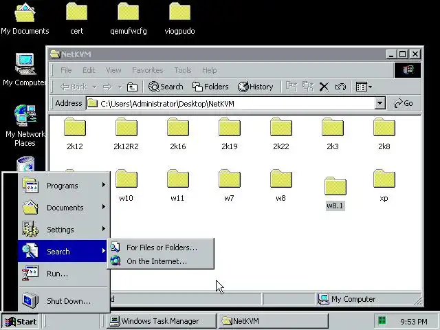
Task: Choose Shut Down... from Start menu
Action: pyautogui.click(x=63, y=301)
